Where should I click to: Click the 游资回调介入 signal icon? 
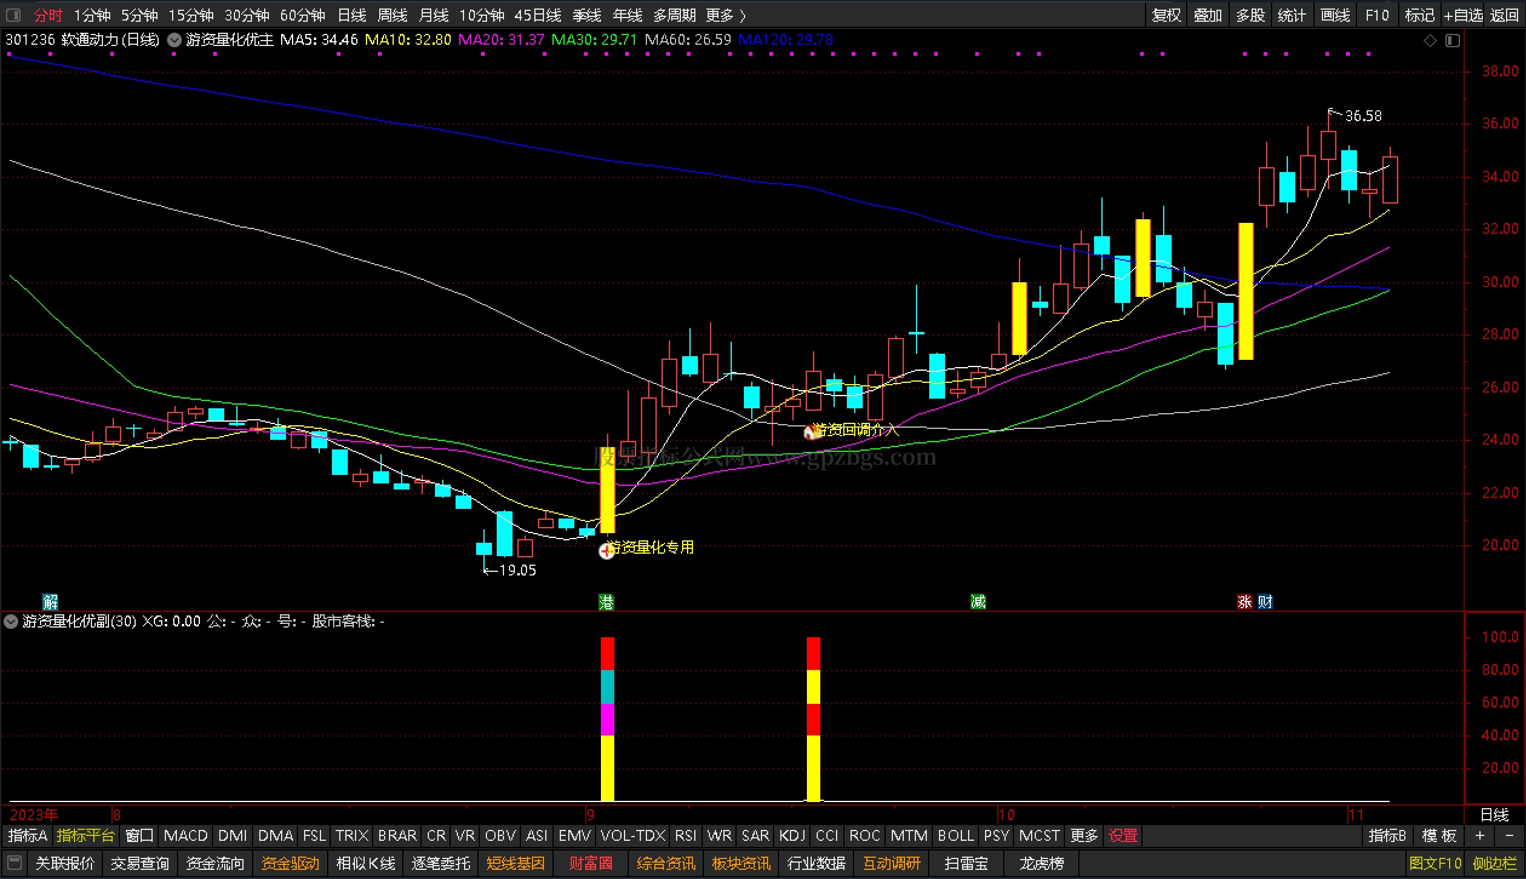point(811,432)
